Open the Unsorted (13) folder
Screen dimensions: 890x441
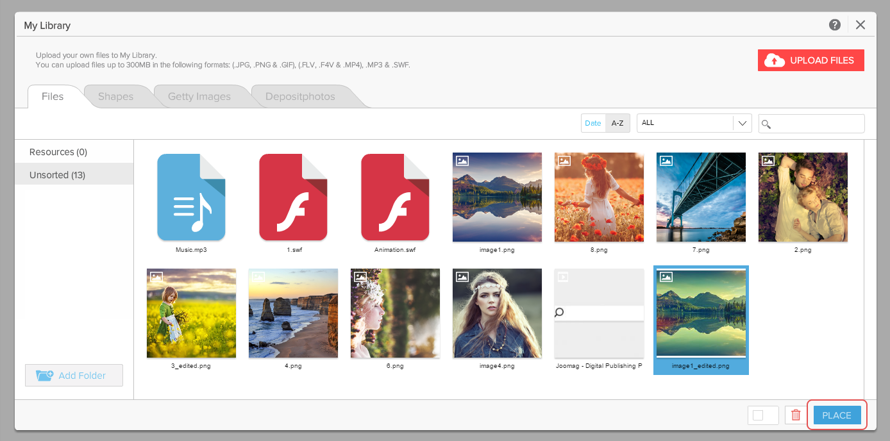[57, 175]
